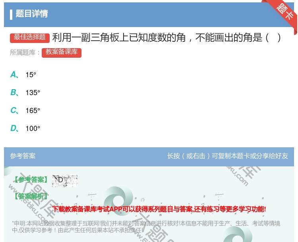Open the 教案备课库 question bank tag

tap(62, 53)
